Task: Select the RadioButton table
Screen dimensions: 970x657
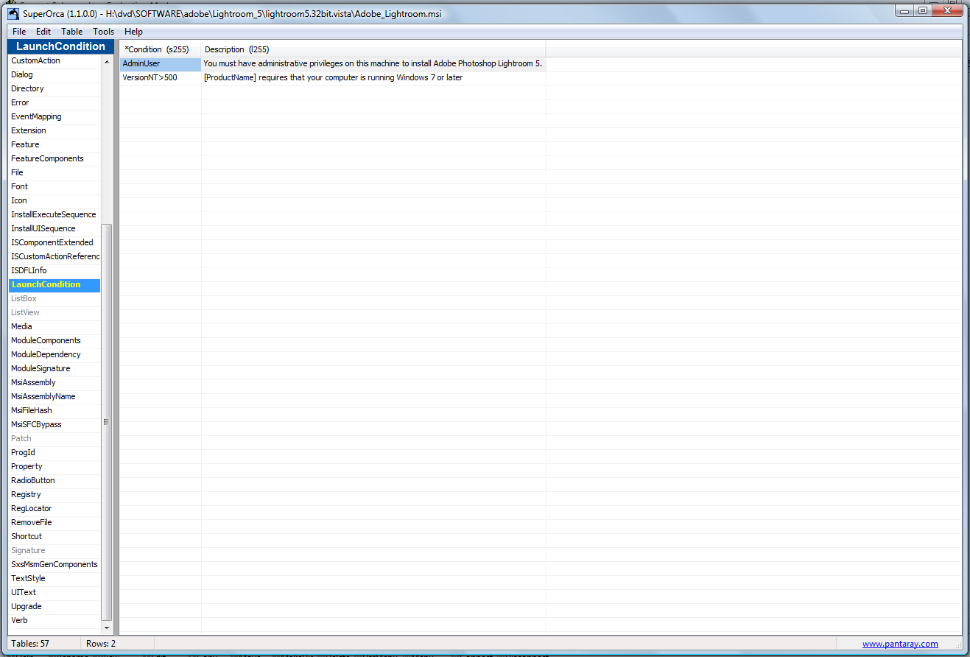Action: click(55, 480)
